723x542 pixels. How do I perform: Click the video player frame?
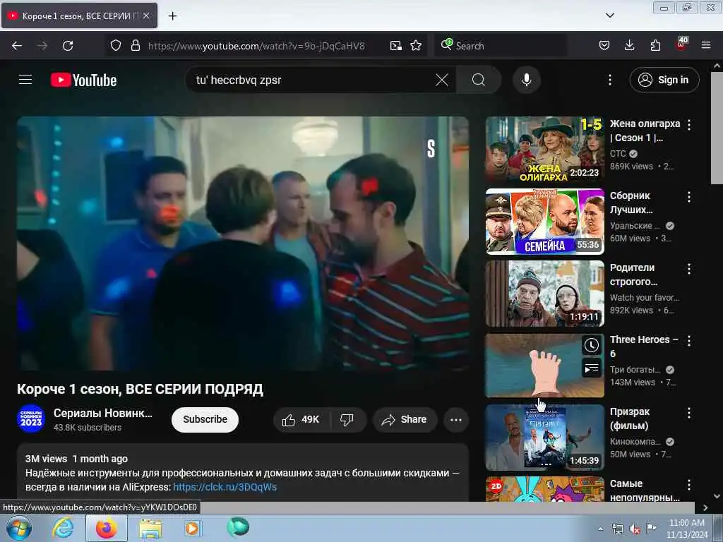243,243
